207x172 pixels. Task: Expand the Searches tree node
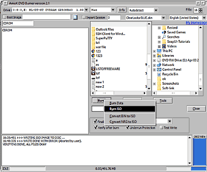[159, 37]
